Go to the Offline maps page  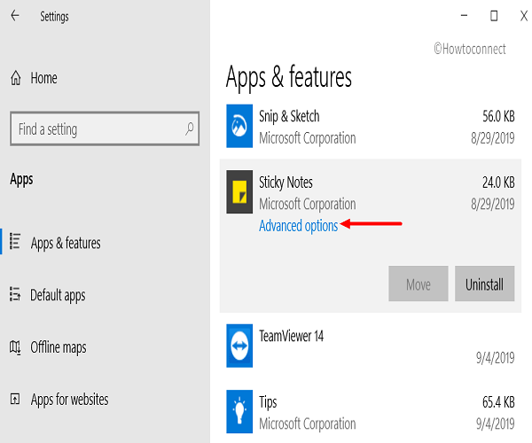59,347
